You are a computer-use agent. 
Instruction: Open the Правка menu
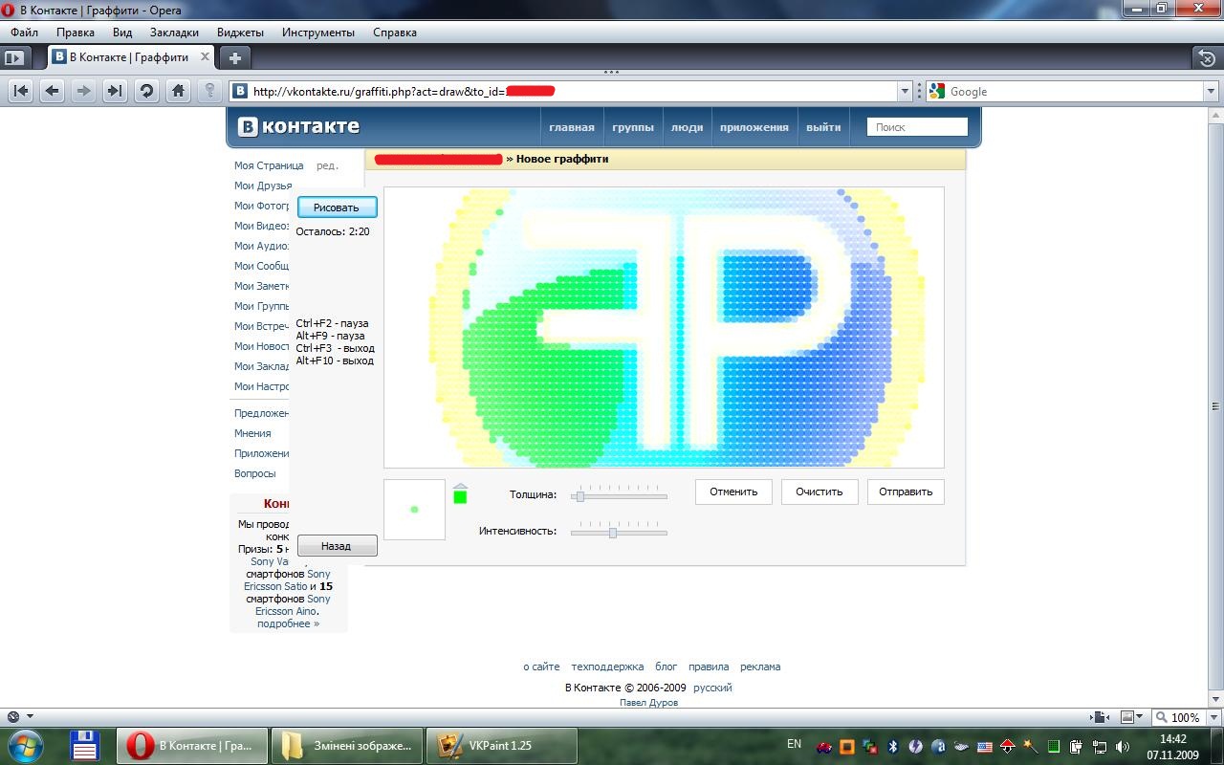pyautogui.click(x=75, y=32)
